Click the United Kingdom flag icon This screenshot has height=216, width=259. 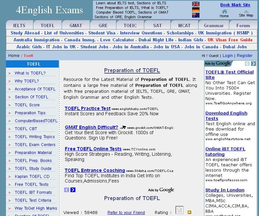point(195,4)
